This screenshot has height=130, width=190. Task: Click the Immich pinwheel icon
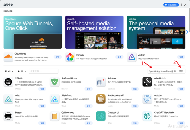click(x=70, y=57)
